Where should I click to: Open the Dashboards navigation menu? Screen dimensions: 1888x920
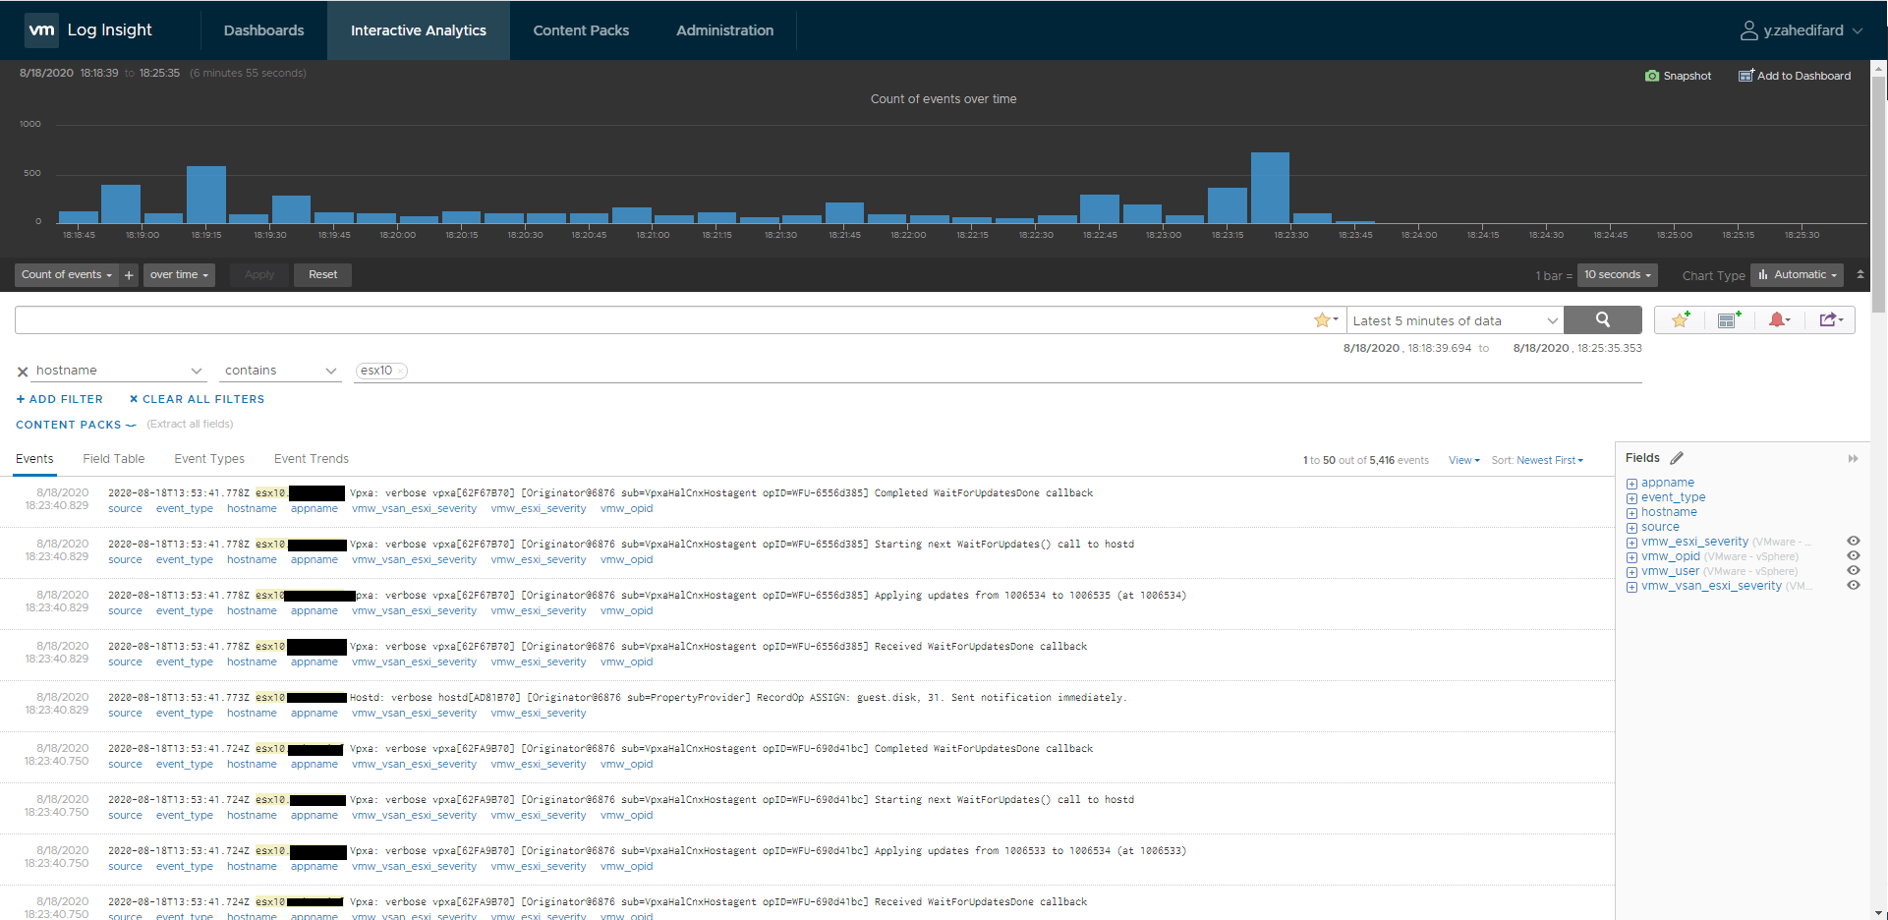point(263,29)
